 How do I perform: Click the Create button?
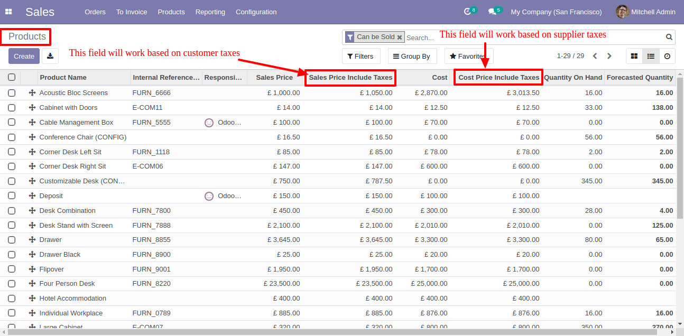(x=24, y=56)
